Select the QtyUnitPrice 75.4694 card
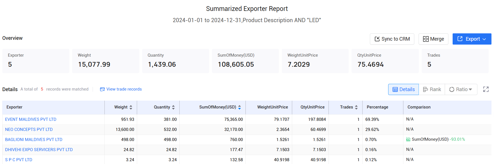 pyautogui.click(x=385, y=61)
